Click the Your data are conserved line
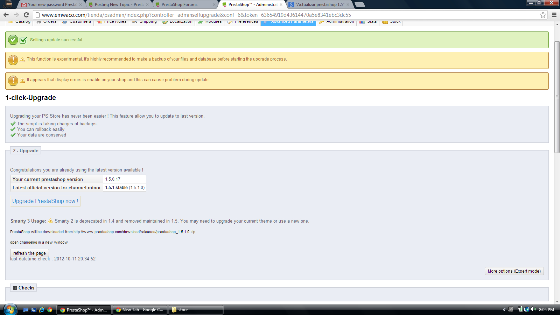This screenshot has width=560, height=315. point(42,135)
